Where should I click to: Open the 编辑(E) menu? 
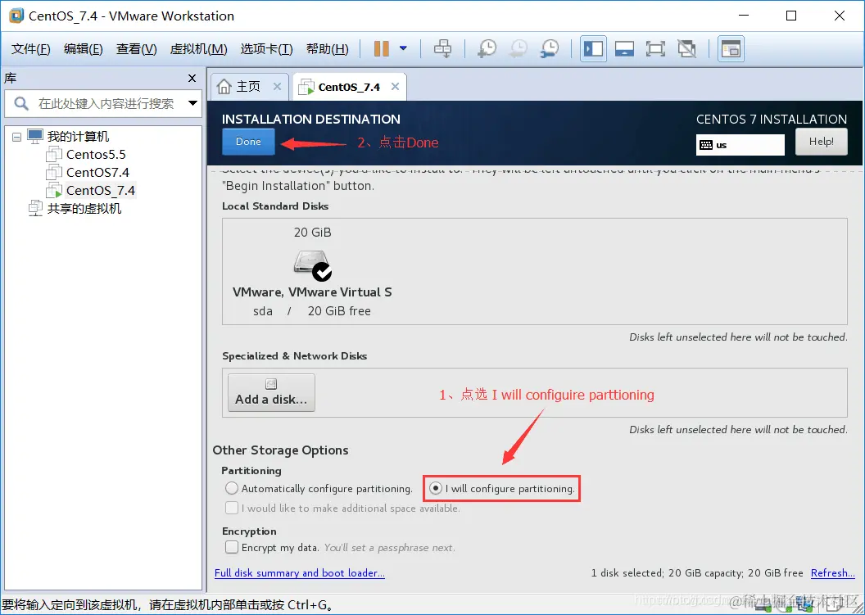tap(84, 49)
